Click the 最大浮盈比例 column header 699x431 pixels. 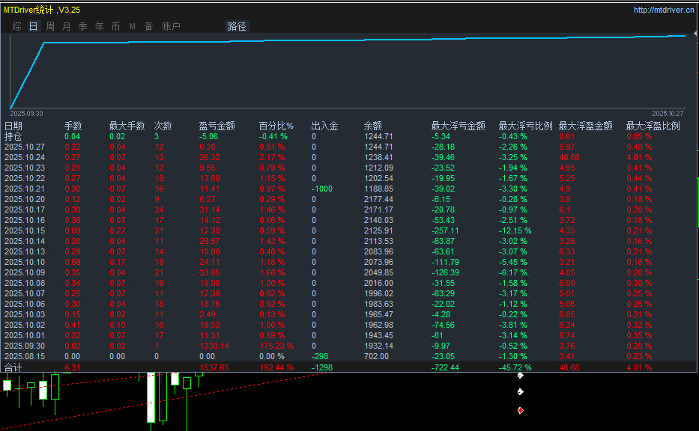point(653,126)
